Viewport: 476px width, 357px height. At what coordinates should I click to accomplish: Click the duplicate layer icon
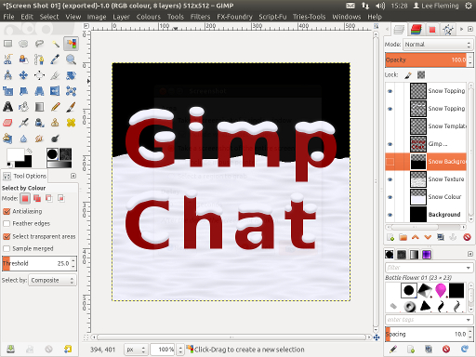point(441,237)
